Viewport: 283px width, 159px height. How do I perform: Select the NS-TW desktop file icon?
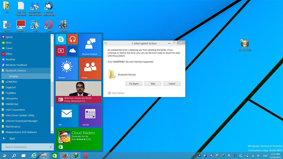click(x=245, y=45)
